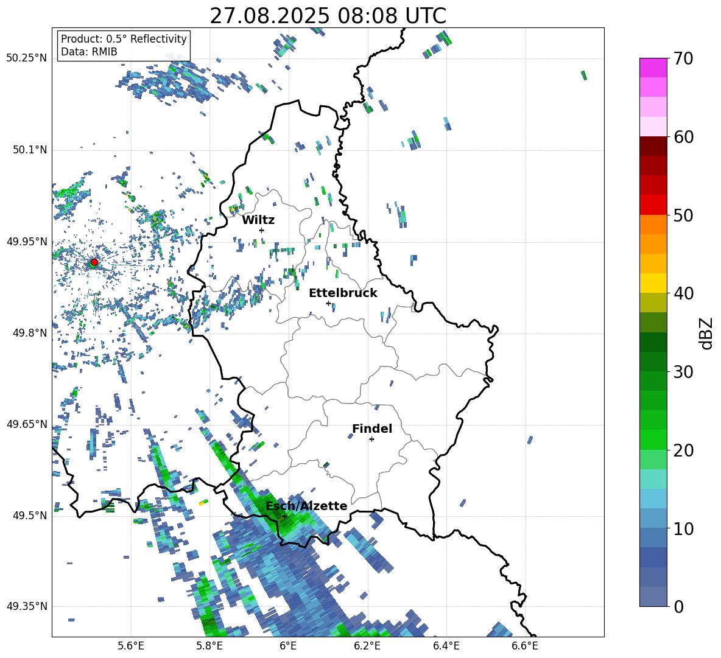Image resolution: width=721 pixels, height=658 pixels.
Task: Click the longitude label 6.4°E
Action: pos(446,646)
